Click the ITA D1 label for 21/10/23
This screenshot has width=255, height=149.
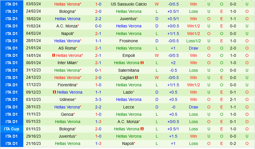tap(12, 143)
